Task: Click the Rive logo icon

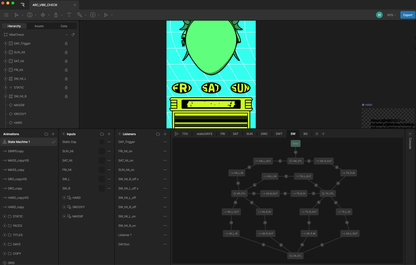Action: tap(23, 5)
